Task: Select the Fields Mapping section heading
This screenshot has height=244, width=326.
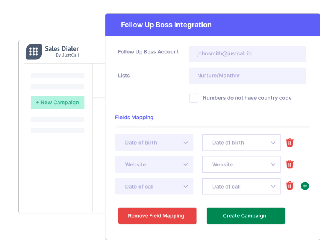Action: (x=134, y=118)
